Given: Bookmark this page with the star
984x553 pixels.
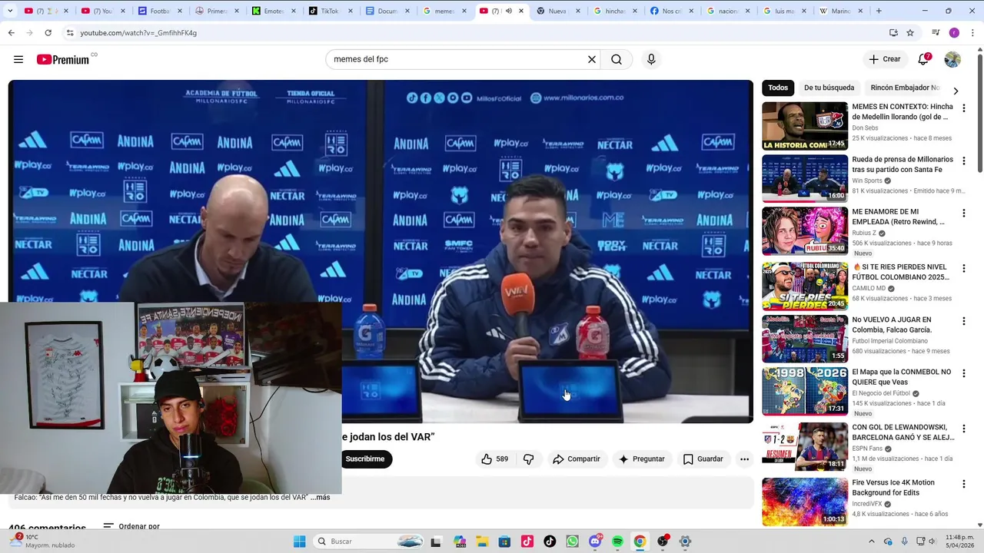Looking at the screenshot, I should (910, 33).
